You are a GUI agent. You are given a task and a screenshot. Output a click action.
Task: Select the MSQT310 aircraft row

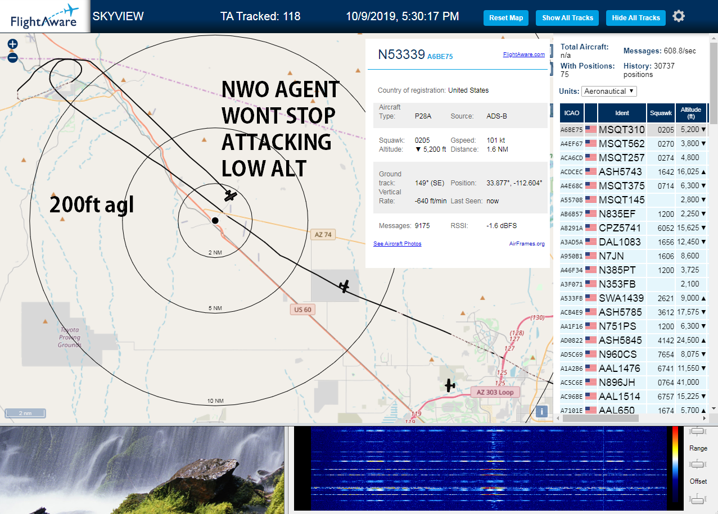pos(633,130)
